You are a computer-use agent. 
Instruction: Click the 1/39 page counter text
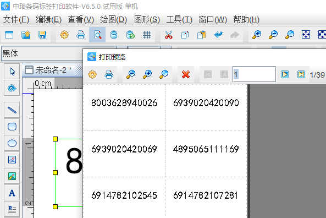[x=317, y=75]
